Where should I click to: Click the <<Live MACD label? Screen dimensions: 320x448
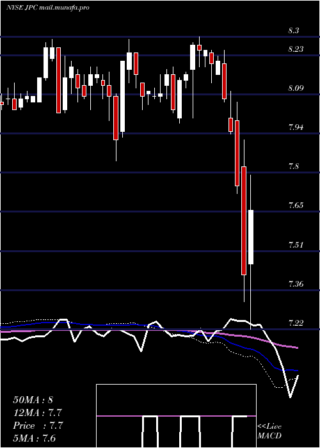[269, 431]
